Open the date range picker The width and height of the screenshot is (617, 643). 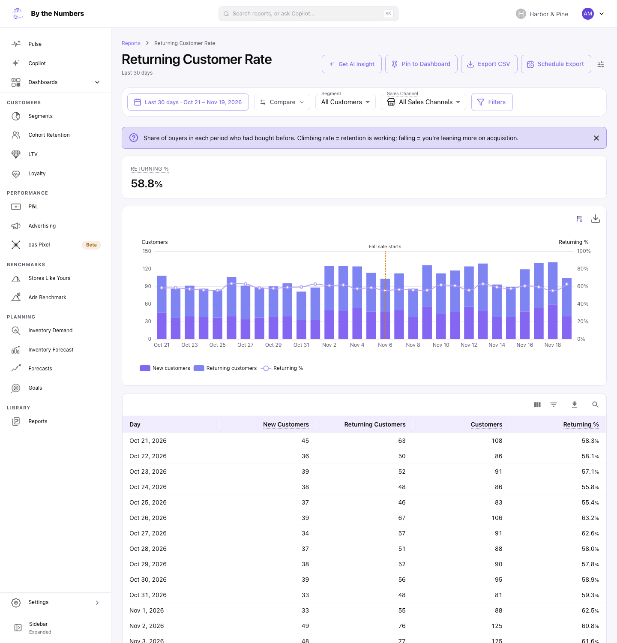click(x=188, y=102)
